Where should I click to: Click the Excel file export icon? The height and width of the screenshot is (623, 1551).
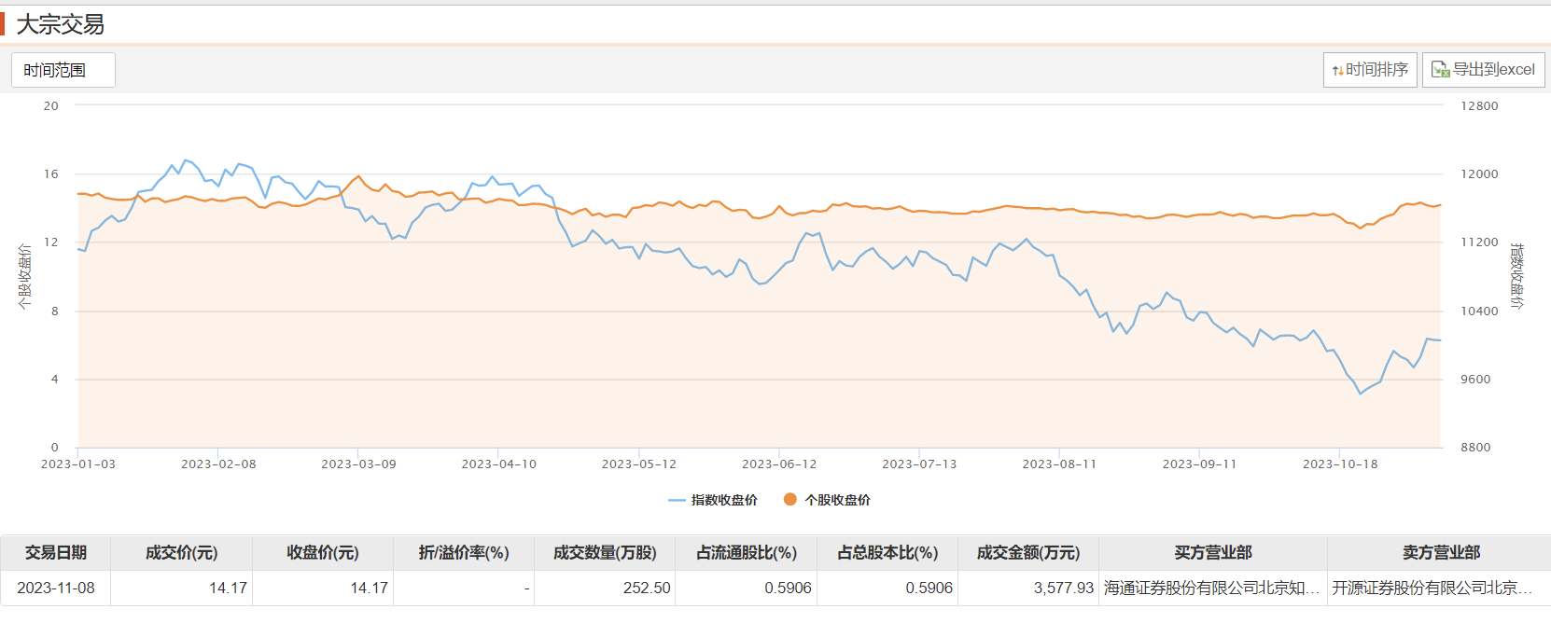(1440, 70)
